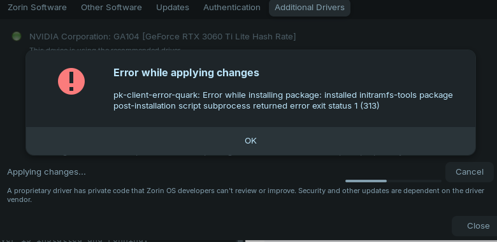Click the terminal text at the bottom edge

click(x=74, y=240)
